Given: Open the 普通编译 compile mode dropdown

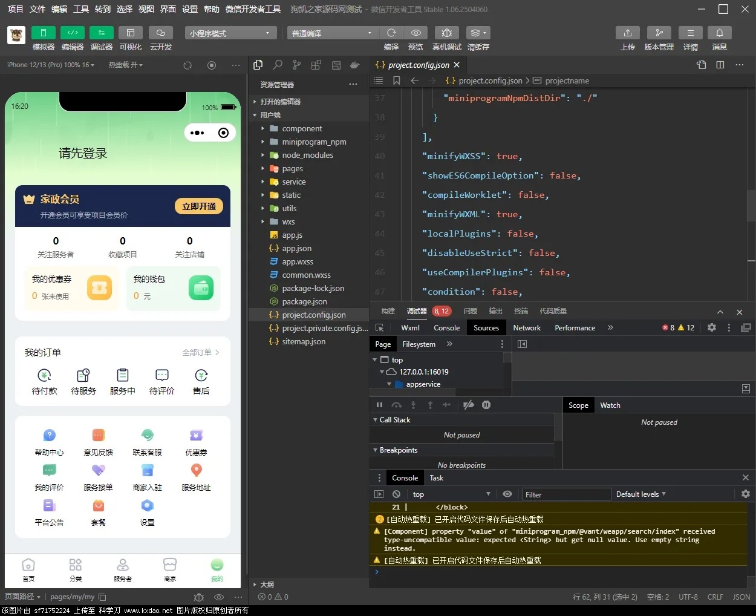Looking at the screenshot, I should coord(331,33).
